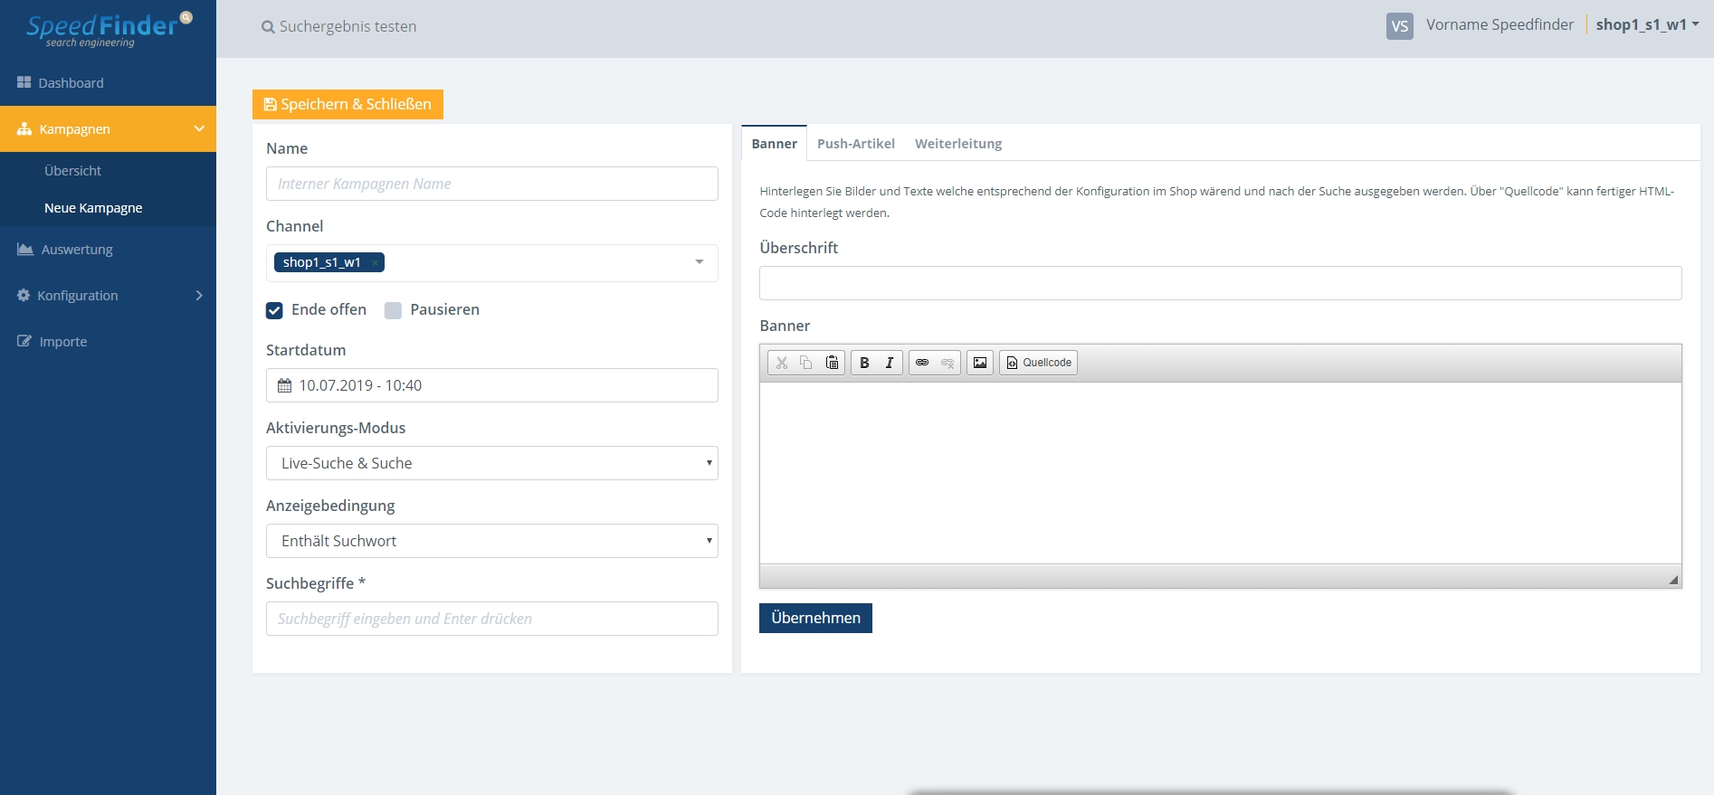Open Quellcode source view

(1038, 363)
